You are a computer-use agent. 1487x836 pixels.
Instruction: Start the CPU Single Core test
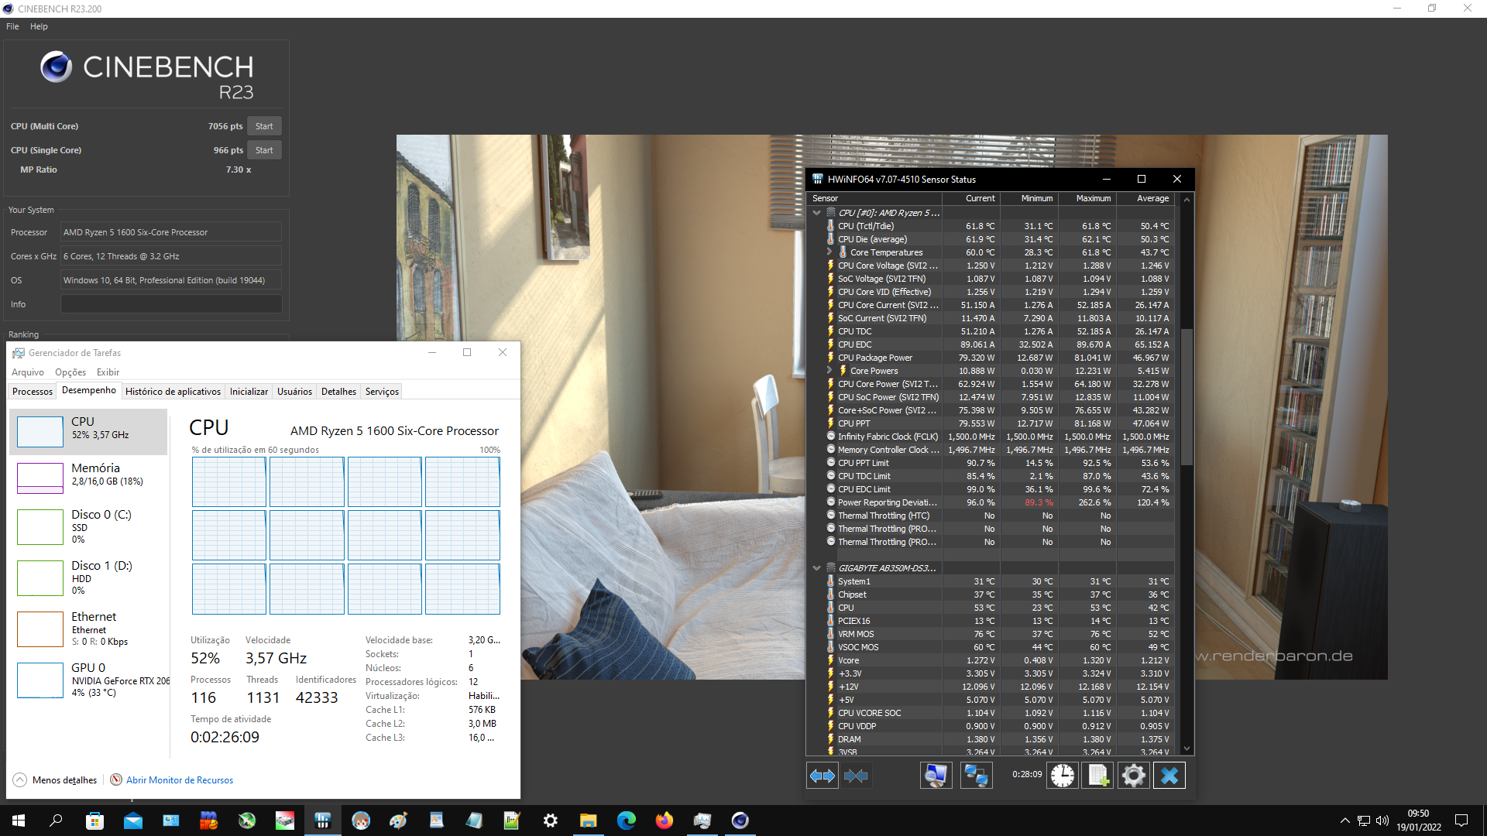(264, 150)
